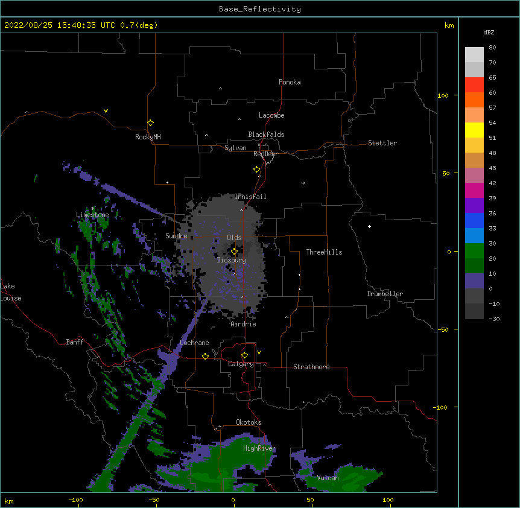The width and height of the screenshot is (520, 508).
Task: Click the Vulcan label
Action: coord(328,478)
